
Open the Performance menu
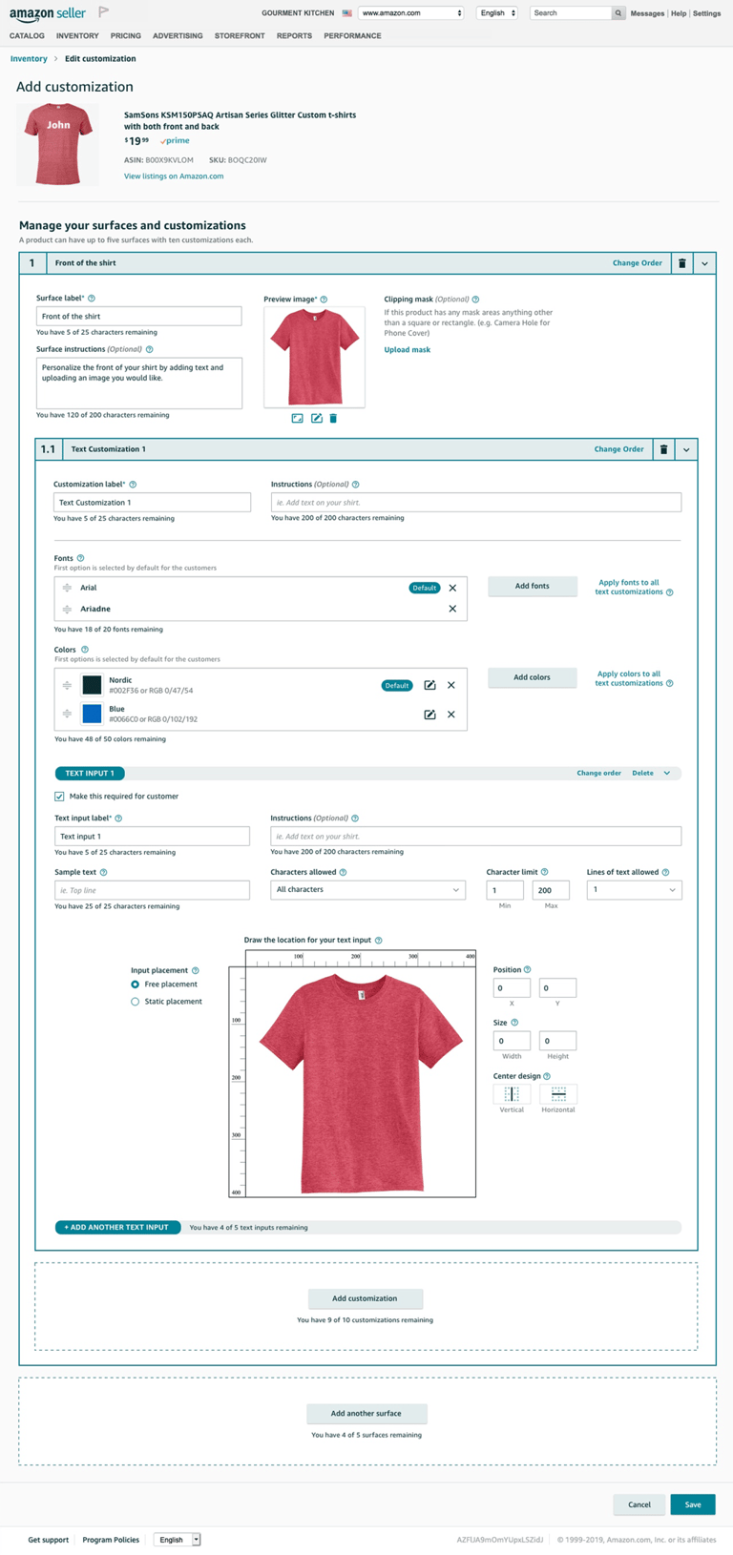352,36
